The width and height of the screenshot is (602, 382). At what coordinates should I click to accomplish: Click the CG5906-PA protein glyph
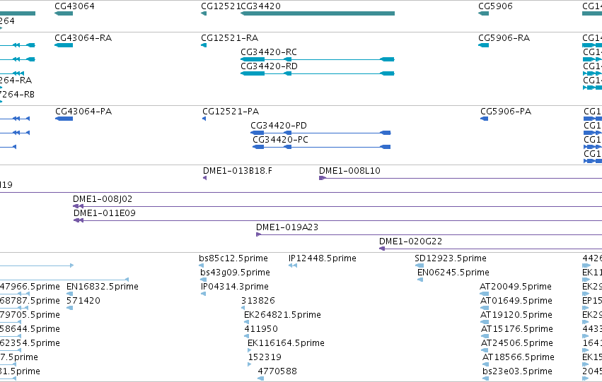pyautogui.click(x=484, y=119)
